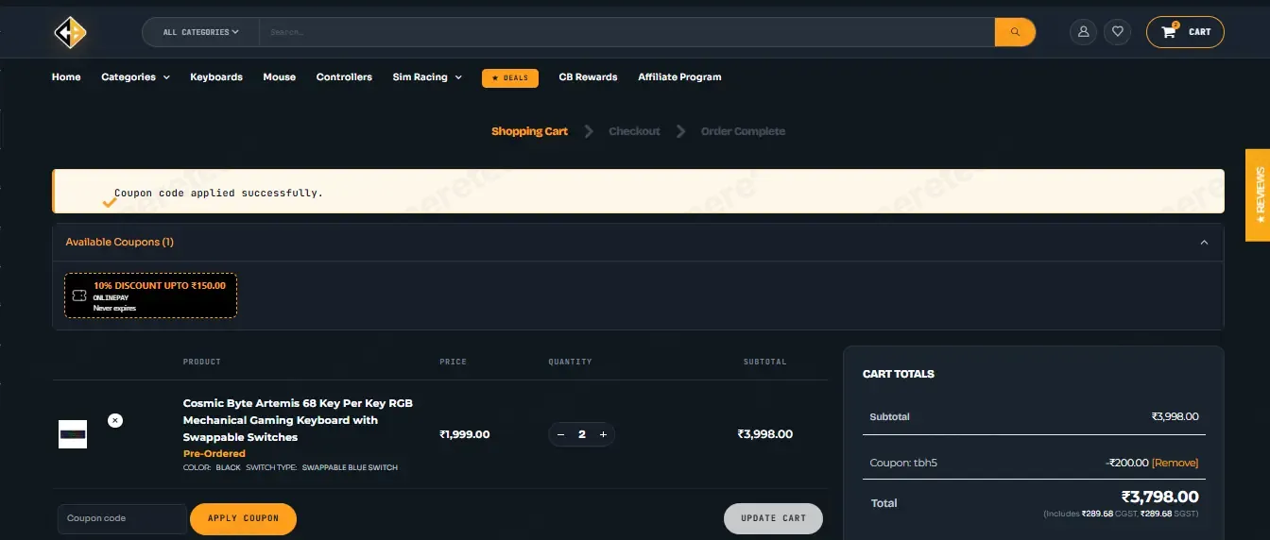
Task: Open Keyboards navigation link
Action: 216,77
